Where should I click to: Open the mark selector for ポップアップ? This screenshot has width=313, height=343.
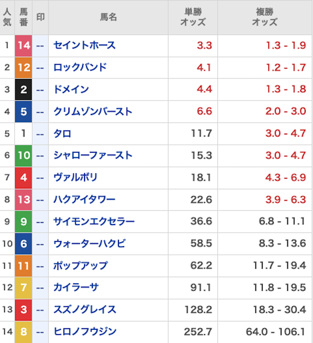[41, 266]
